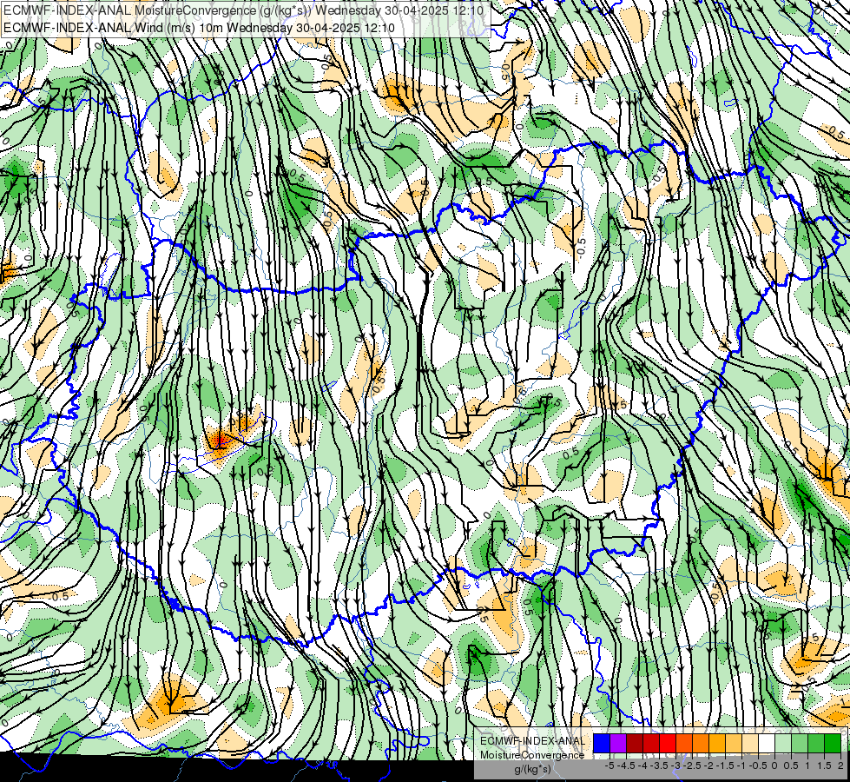Viewport: 850px width, 782px height.
Task: Pick the darkest green swatch ending at 2
Action: [x=833, y=744]
